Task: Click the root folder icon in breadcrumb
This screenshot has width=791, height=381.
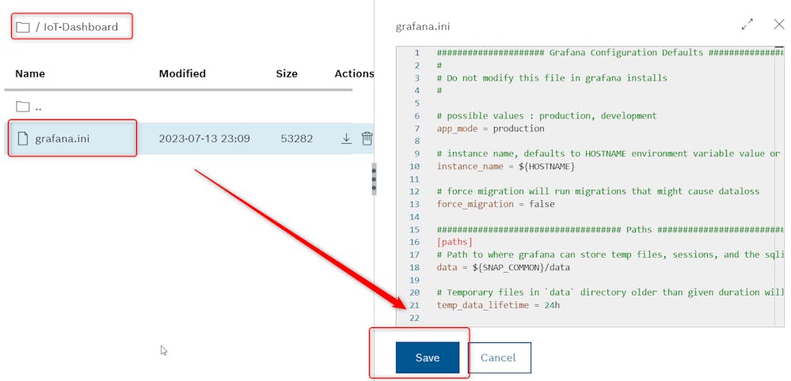Action: (x=23, y=27)
